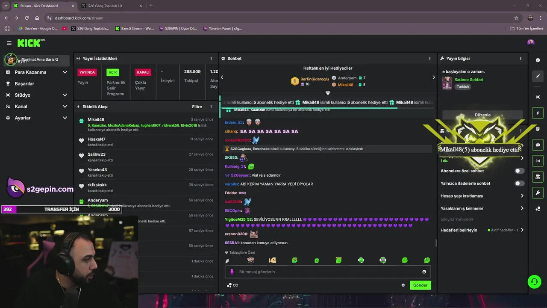Open BarisG Stream bookmark
Image resolution: width=547 pixels, height=308 pixels.
click(x=135, y=29)
